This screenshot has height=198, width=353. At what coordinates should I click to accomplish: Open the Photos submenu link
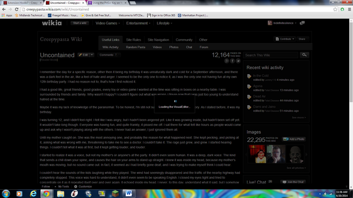174,47
